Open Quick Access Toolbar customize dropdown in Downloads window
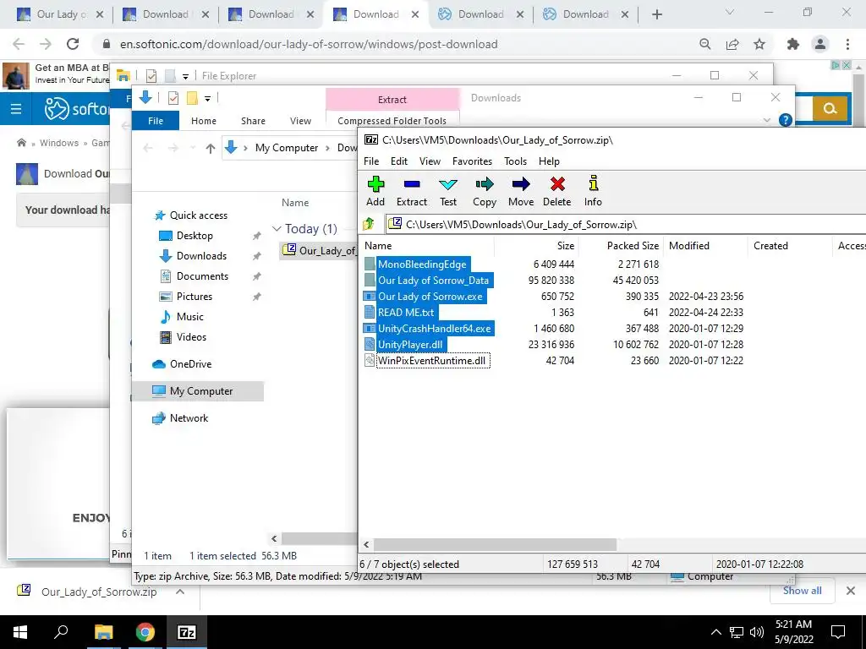This screenshot has width=866, height=649. click(x=208, y=98)
